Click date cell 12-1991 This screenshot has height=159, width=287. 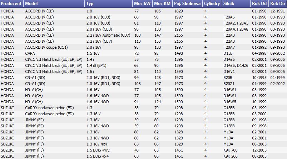tap(278, 11)
